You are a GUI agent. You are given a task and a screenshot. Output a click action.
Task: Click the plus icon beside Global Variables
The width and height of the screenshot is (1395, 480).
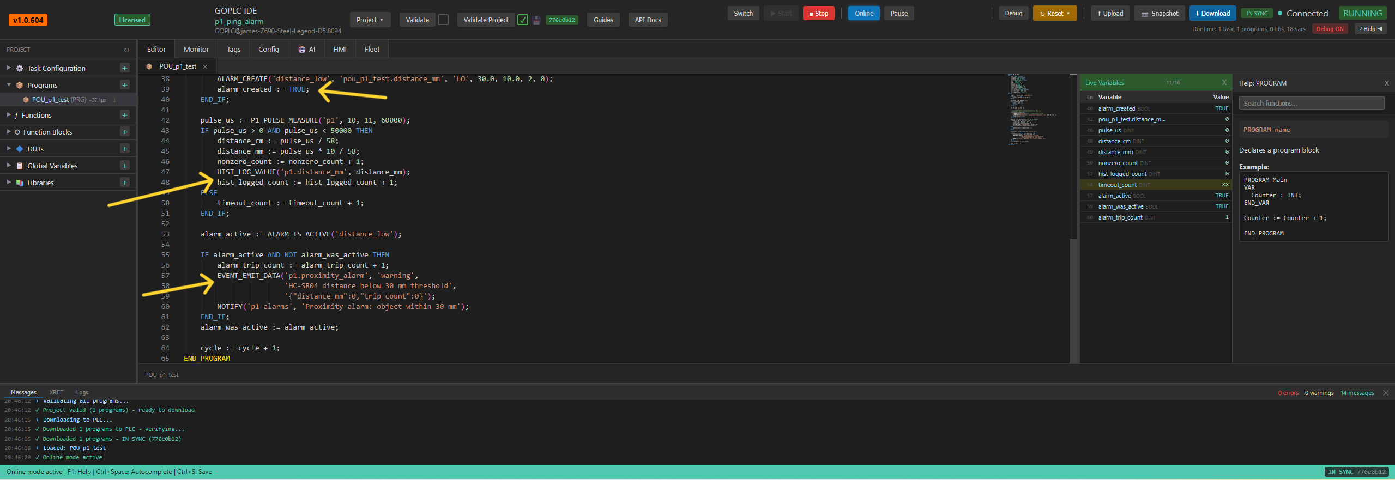click(125, 166)
